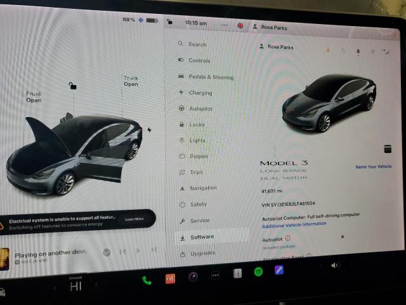Open the Trips menu
Screen dimensions: 406x305
click(191, 172)
